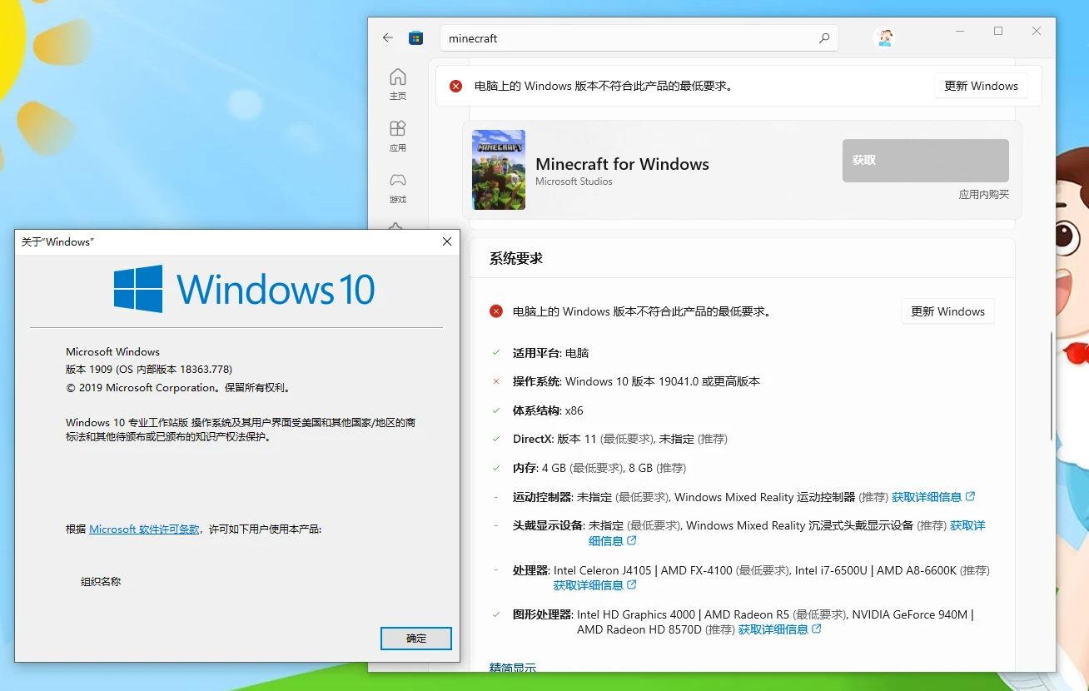Open the Games (游戏) sidebar icon
Viewport: 1089px width, 691px height.
[x=398, y=186]
